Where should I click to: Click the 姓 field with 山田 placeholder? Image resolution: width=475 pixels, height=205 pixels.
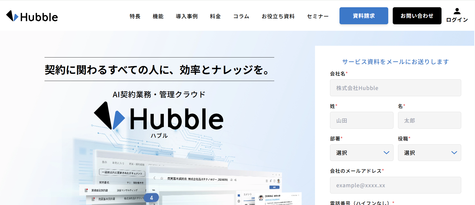click(361, 120)
